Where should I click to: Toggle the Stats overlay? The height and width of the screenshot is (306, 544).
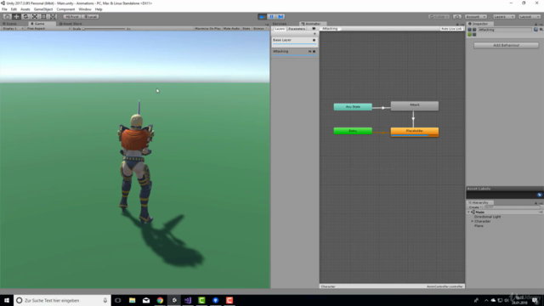pos(246,28)
